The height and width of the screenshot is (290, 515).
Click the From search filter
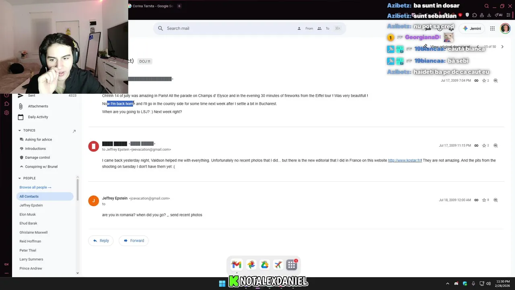point(305,29)
